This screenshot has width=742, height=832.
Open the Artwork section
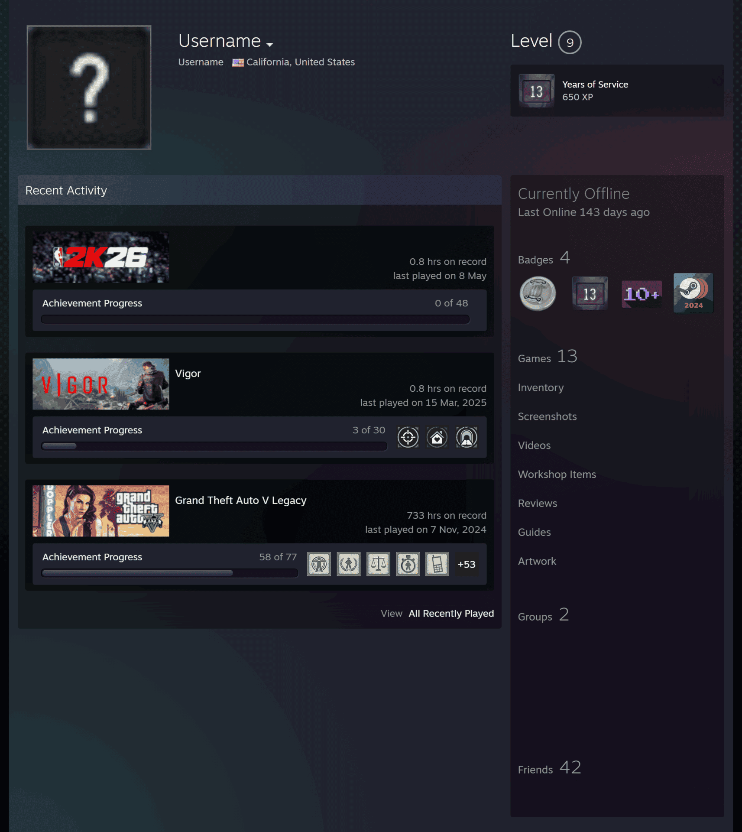pos(537,561)
